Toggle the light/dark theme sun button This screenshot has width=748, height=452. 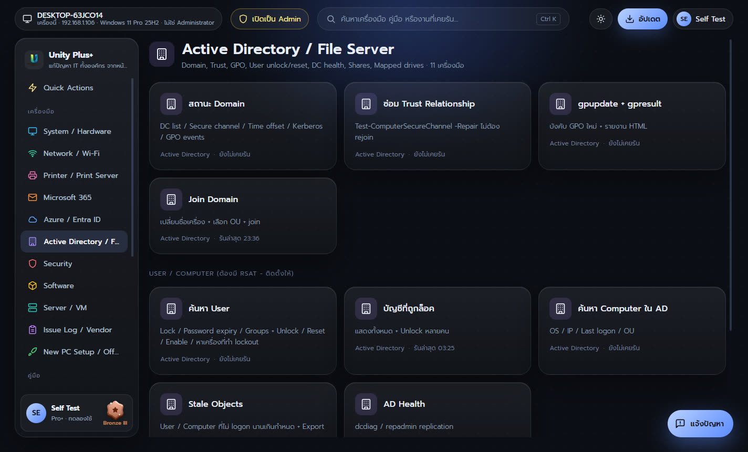(601, 19)
